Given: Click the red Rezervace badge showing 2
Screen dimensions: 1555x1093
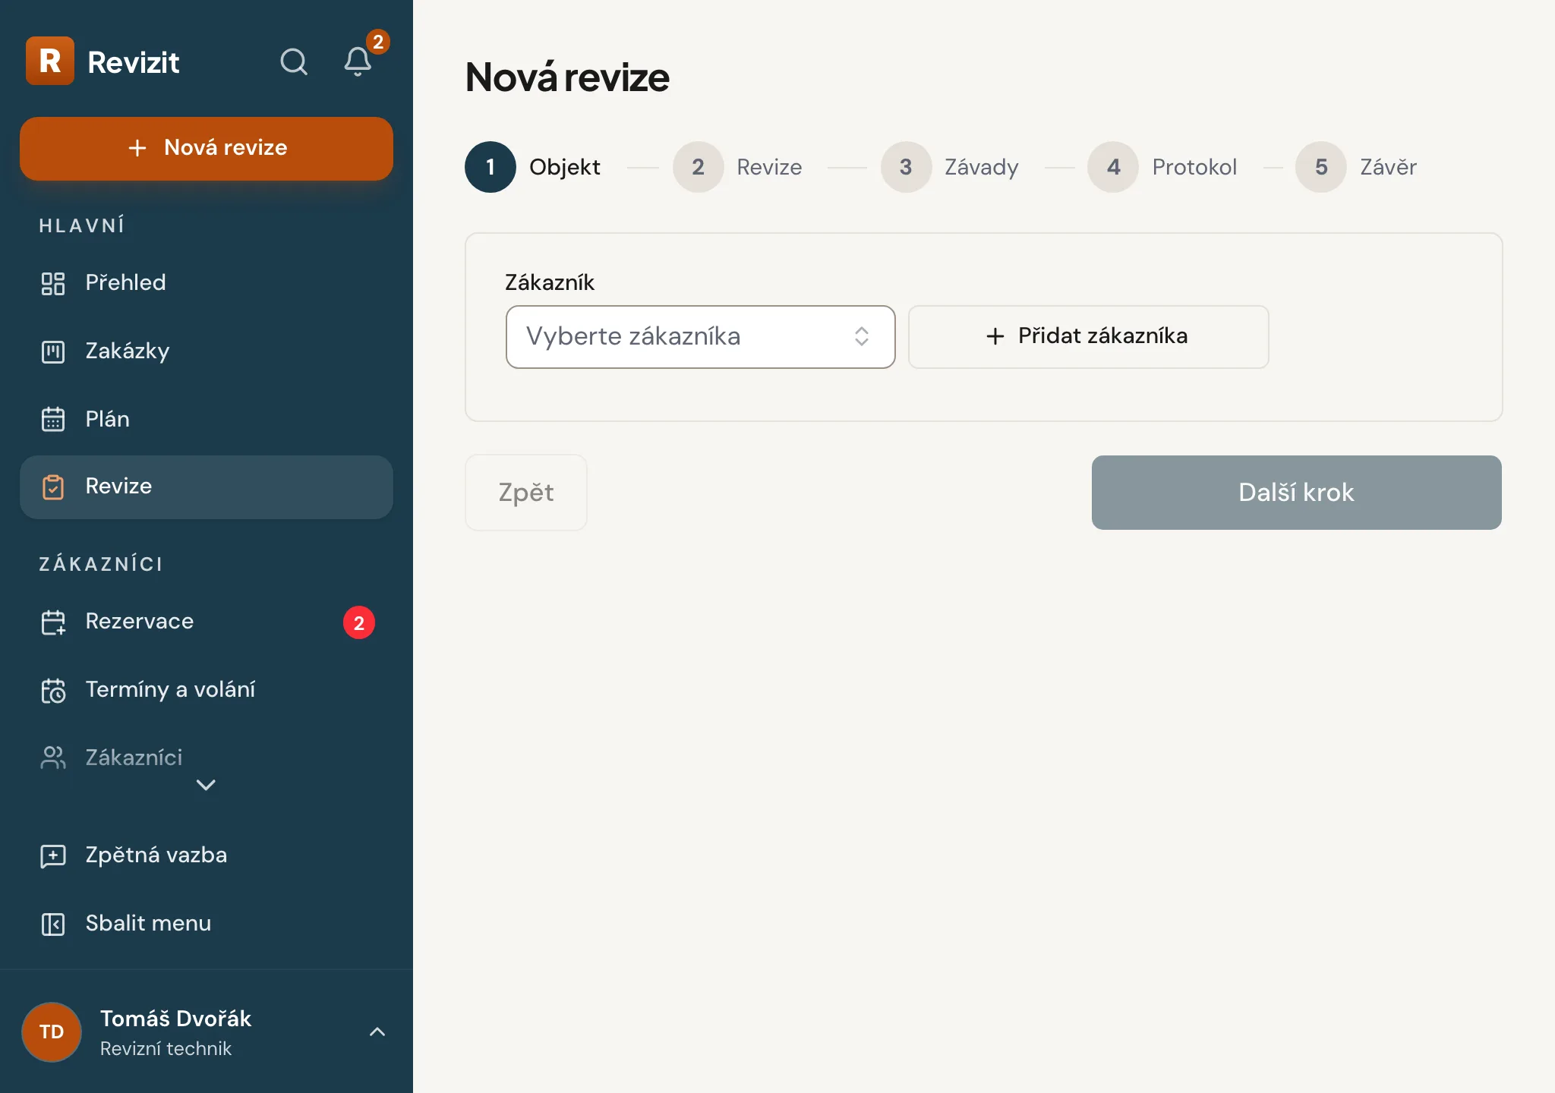Looking at the screenshot, I should click(x=359, y=622).
